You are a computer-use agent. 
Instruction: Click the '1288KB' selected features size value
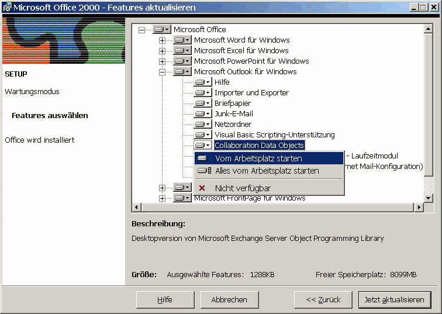(262, 275)
